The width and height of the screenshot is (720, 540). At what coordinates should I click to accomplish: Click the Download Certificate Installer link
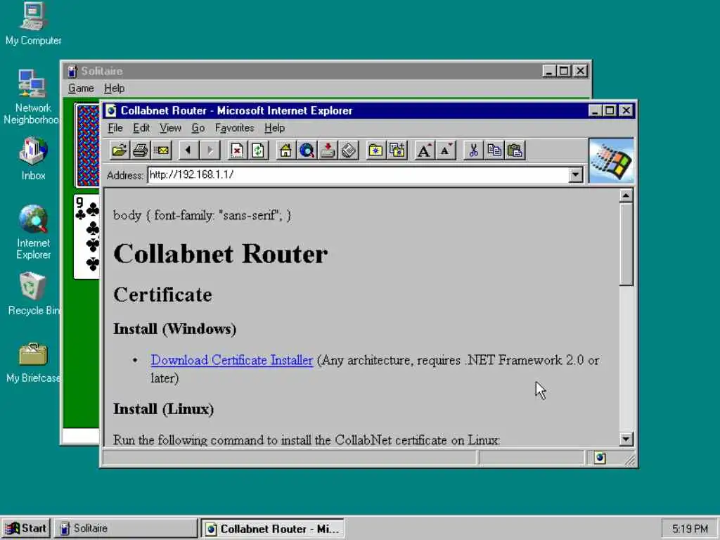coord(232,360)
